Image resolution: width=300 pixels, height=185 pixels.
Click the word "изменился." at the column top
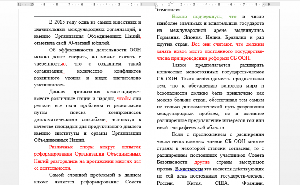169,10
